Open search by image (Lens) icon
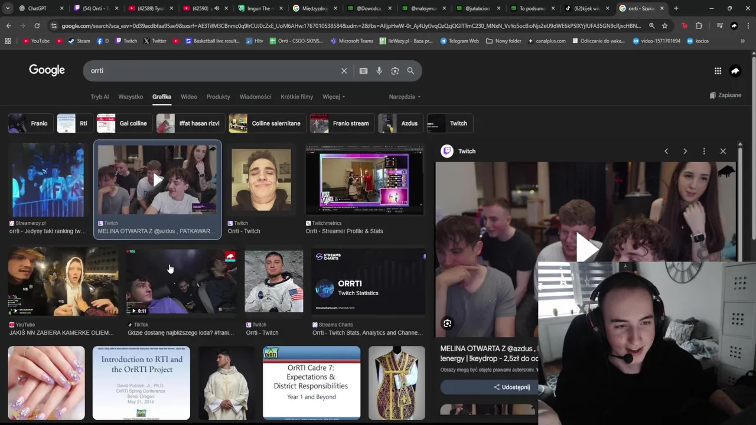This screenshot has height=425, width=756. 395,71
